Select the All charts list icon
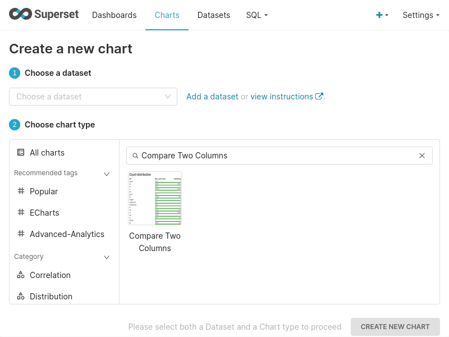This screenshot has width=449, height=337. pos(21,152)
